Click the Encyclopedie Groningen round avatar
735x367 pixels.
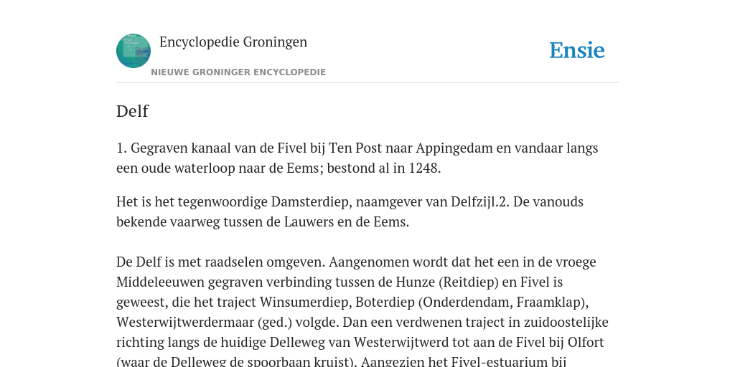[x=134, y=51]
